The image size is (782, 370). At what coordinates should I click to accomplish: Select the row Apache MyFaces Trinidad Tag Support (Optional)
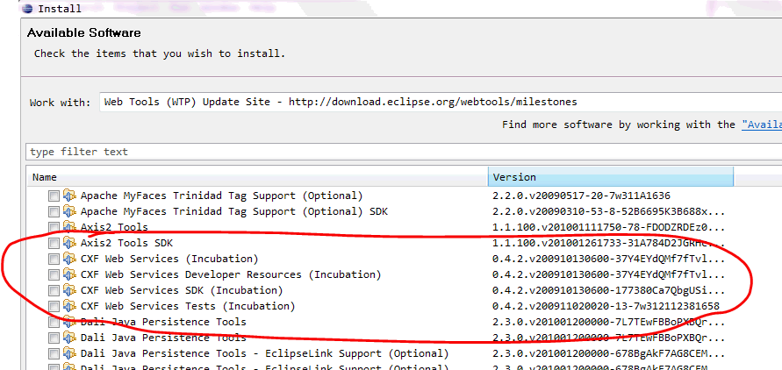tap(221, 196)
